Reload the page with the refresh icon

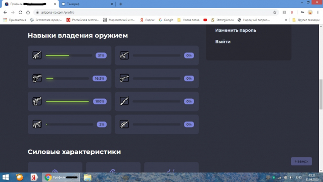pos(20,12)
